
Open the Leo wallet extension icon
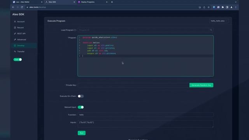coord(218,7)
